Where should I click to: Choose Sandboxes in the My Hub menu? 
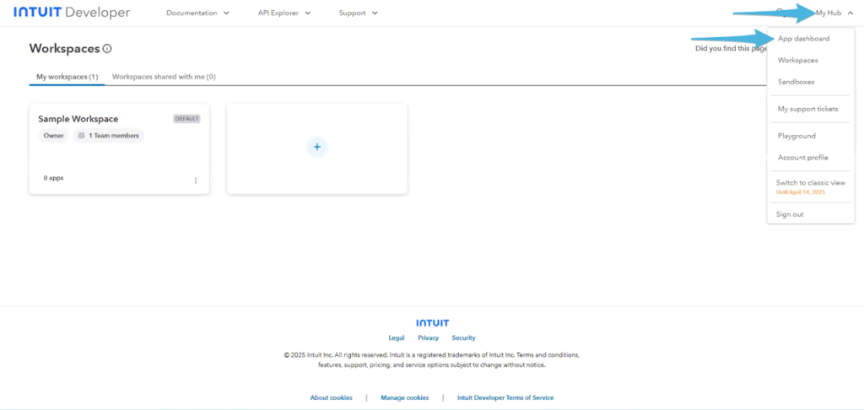pos(796,82)
